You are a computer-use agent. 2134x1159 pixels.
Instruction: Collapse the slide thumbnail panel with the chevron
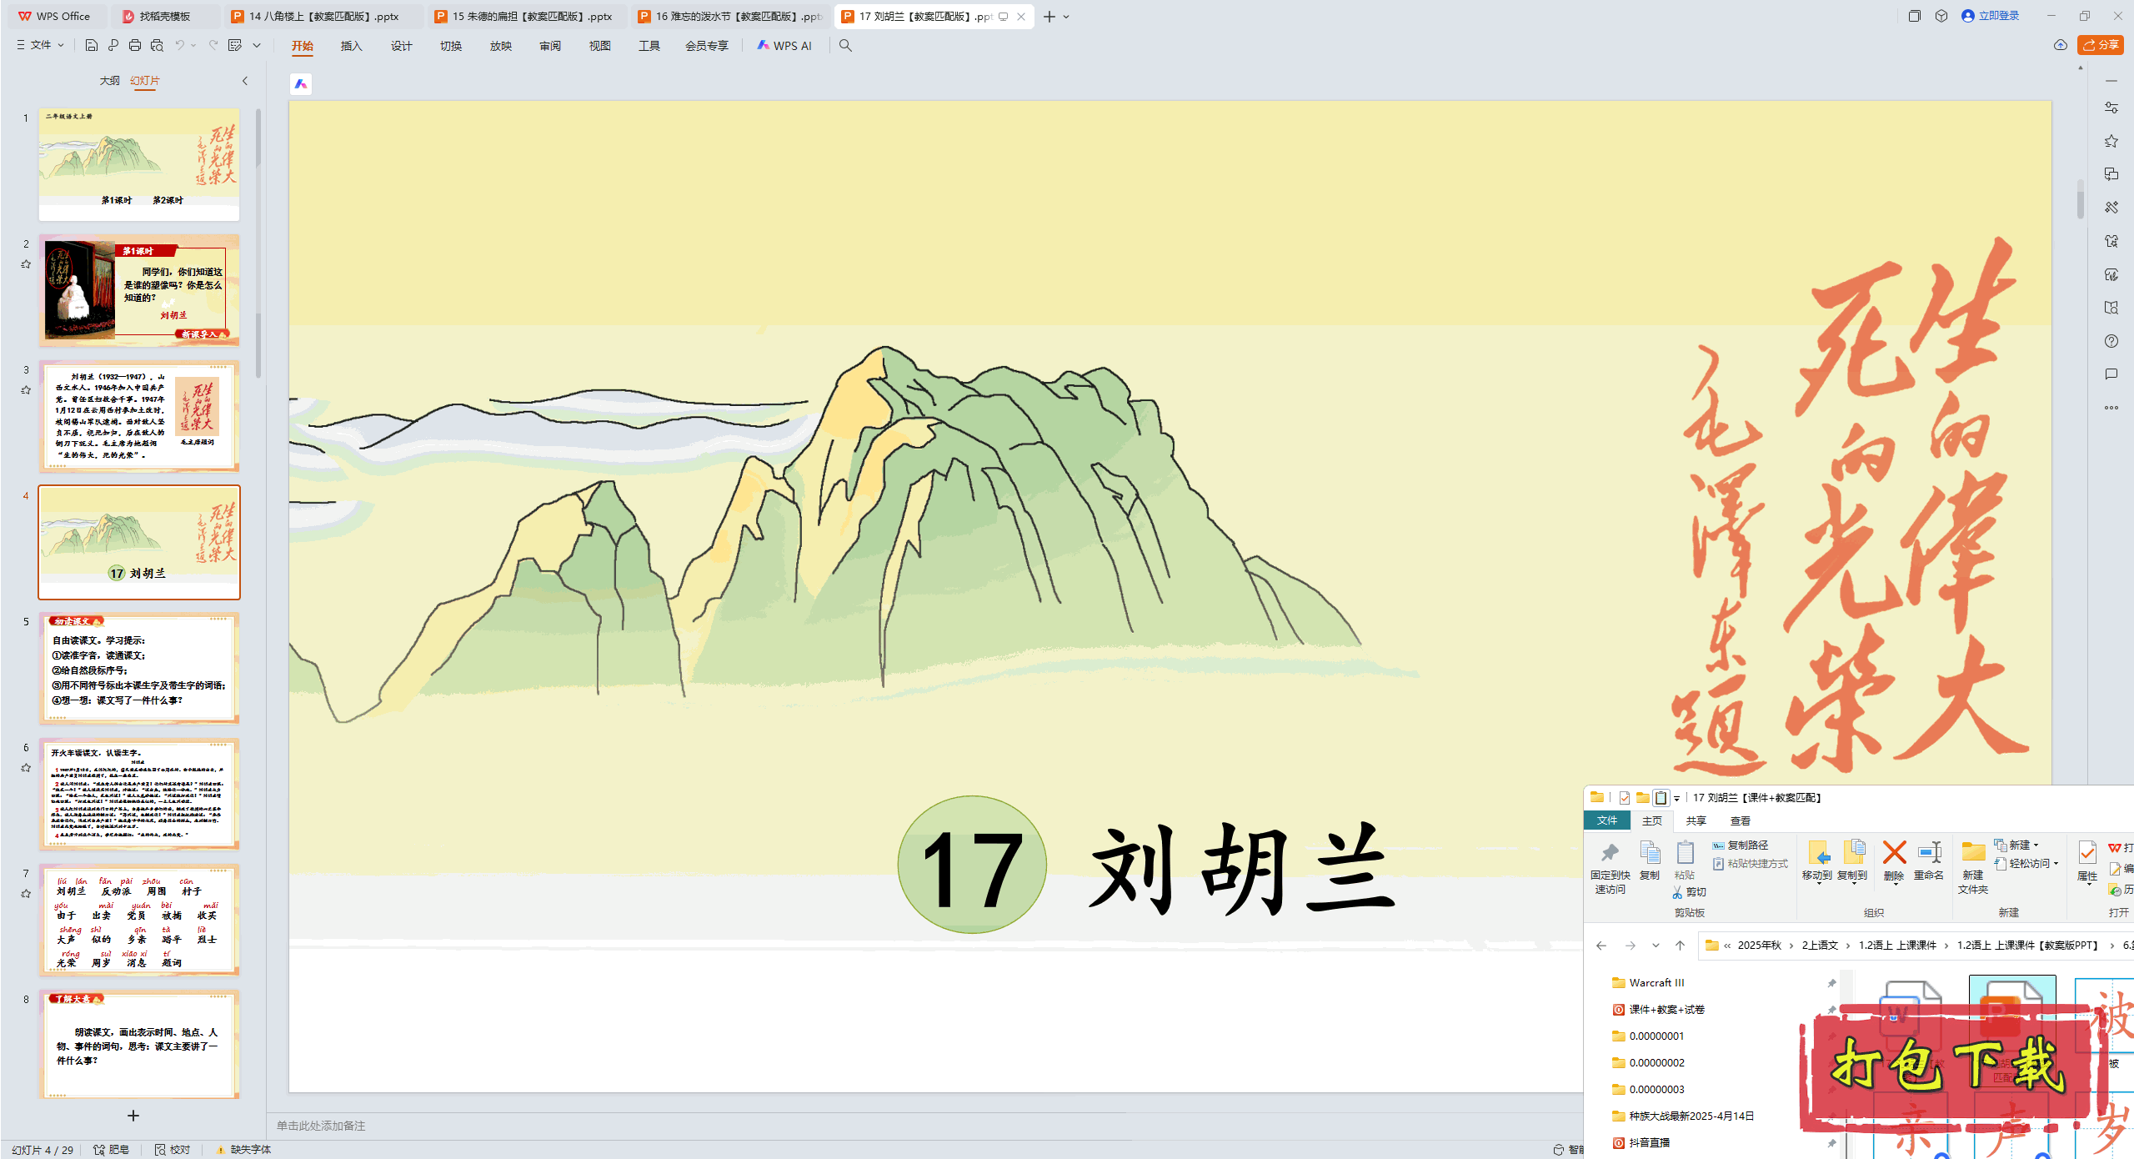pos(245,81)
